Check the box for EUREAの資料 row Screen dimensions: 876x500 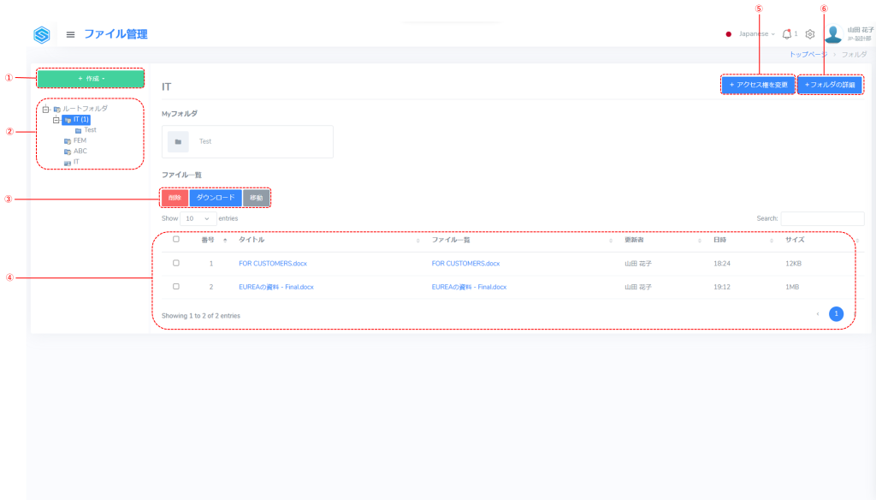pos(176,286)
